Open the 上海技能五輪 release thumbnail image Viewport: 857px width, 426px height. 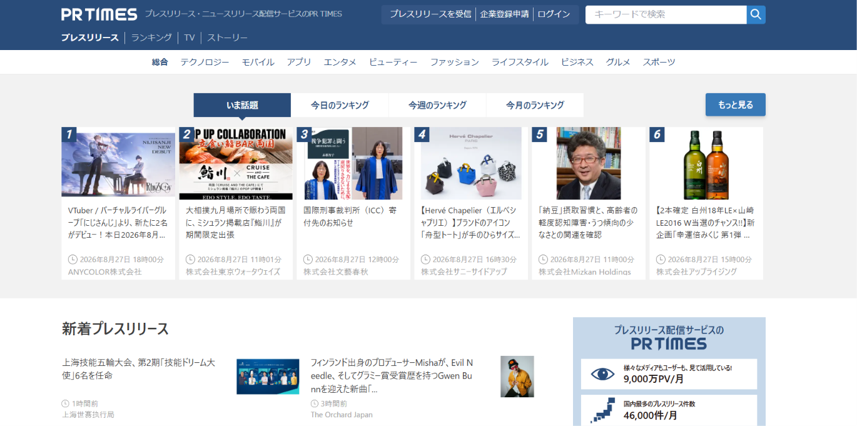click(x=268, y=377)
